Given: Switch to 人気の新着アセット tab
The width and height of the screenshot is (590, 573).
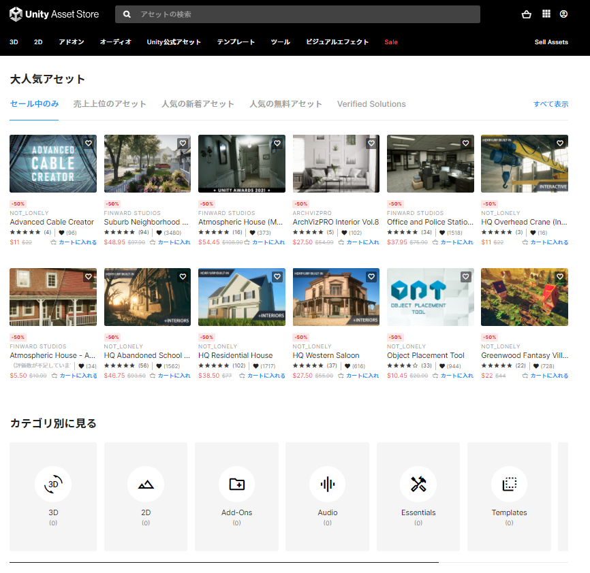Looking at the screenshot, I should pyautogui.click(x=198, y=104).
